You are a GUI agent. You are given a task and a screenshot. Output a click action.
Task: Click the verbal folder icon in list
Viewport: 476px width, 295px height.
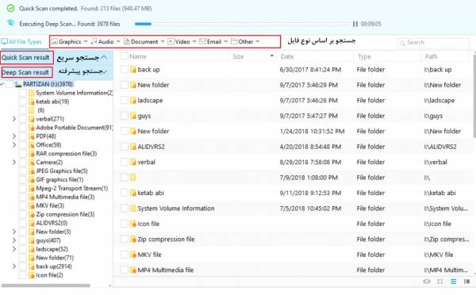click(133, 162)
